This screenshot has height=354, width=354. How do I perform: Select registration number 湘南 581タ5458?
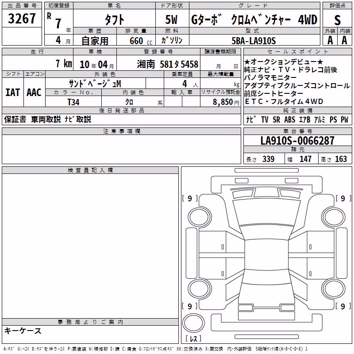click(168, 64)
